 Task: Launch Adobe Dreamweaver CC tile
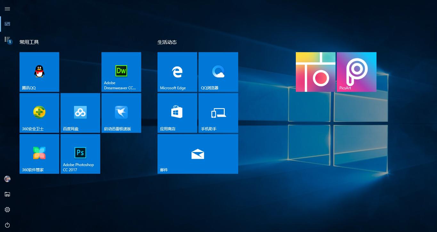(x=121, y=72)
